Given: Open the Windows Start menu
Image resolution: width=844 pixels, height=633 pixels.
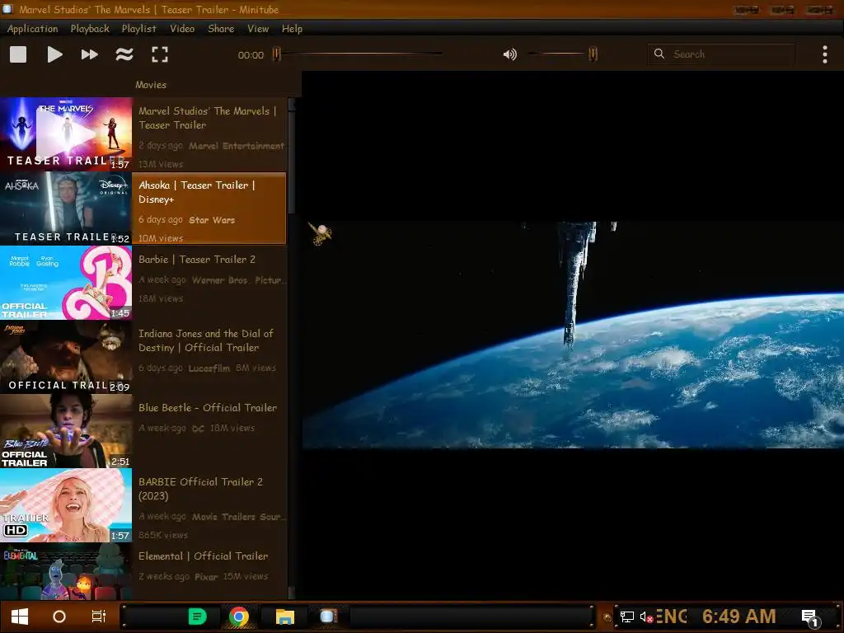Looking at the screenshot, I should (20, 617).
